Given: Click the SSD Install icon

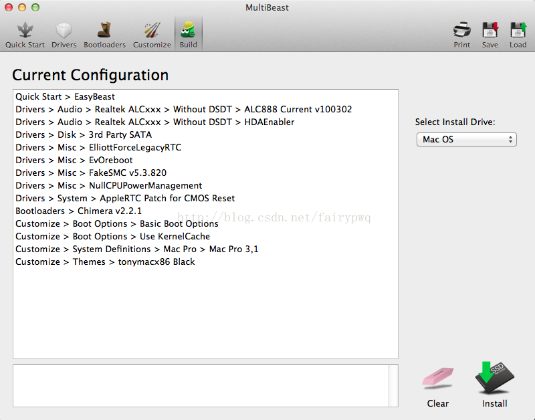Looking at the screenshot, I should (x=494, y=377).
